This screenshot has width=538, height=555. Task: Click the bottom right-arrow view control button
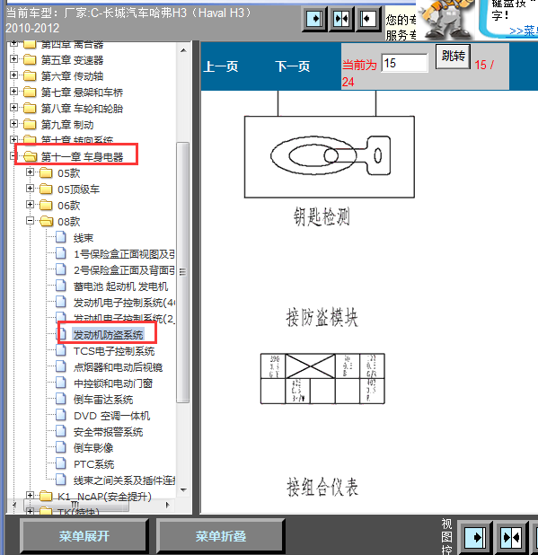474,537
